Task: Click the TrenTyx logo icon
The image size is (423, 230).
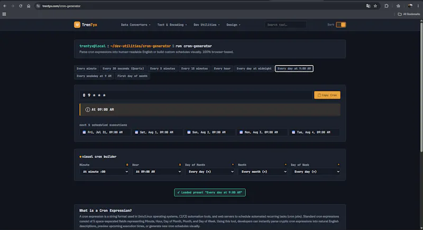Action: pyautogui.click(x=77, y=24)
